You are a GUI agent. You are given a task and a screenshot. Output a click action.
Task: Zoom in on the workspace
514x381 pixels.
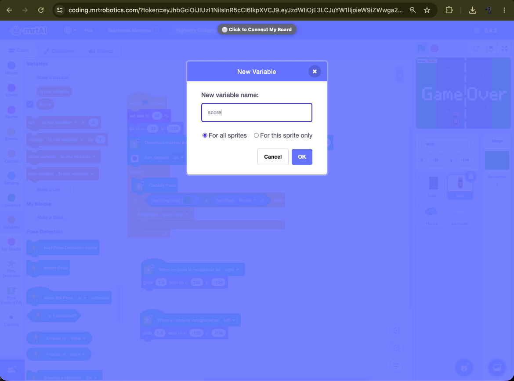point(397,331)
